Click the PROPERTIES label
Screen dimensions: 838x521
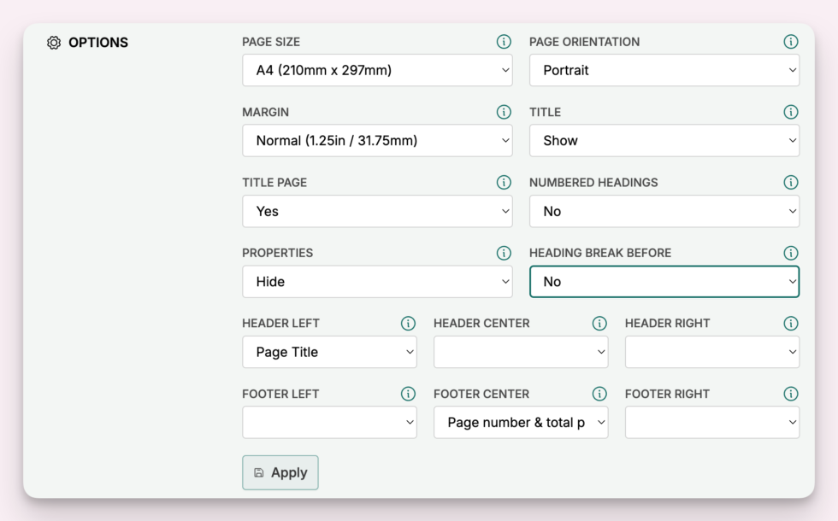pyautogui.click(x=277, y=253)
